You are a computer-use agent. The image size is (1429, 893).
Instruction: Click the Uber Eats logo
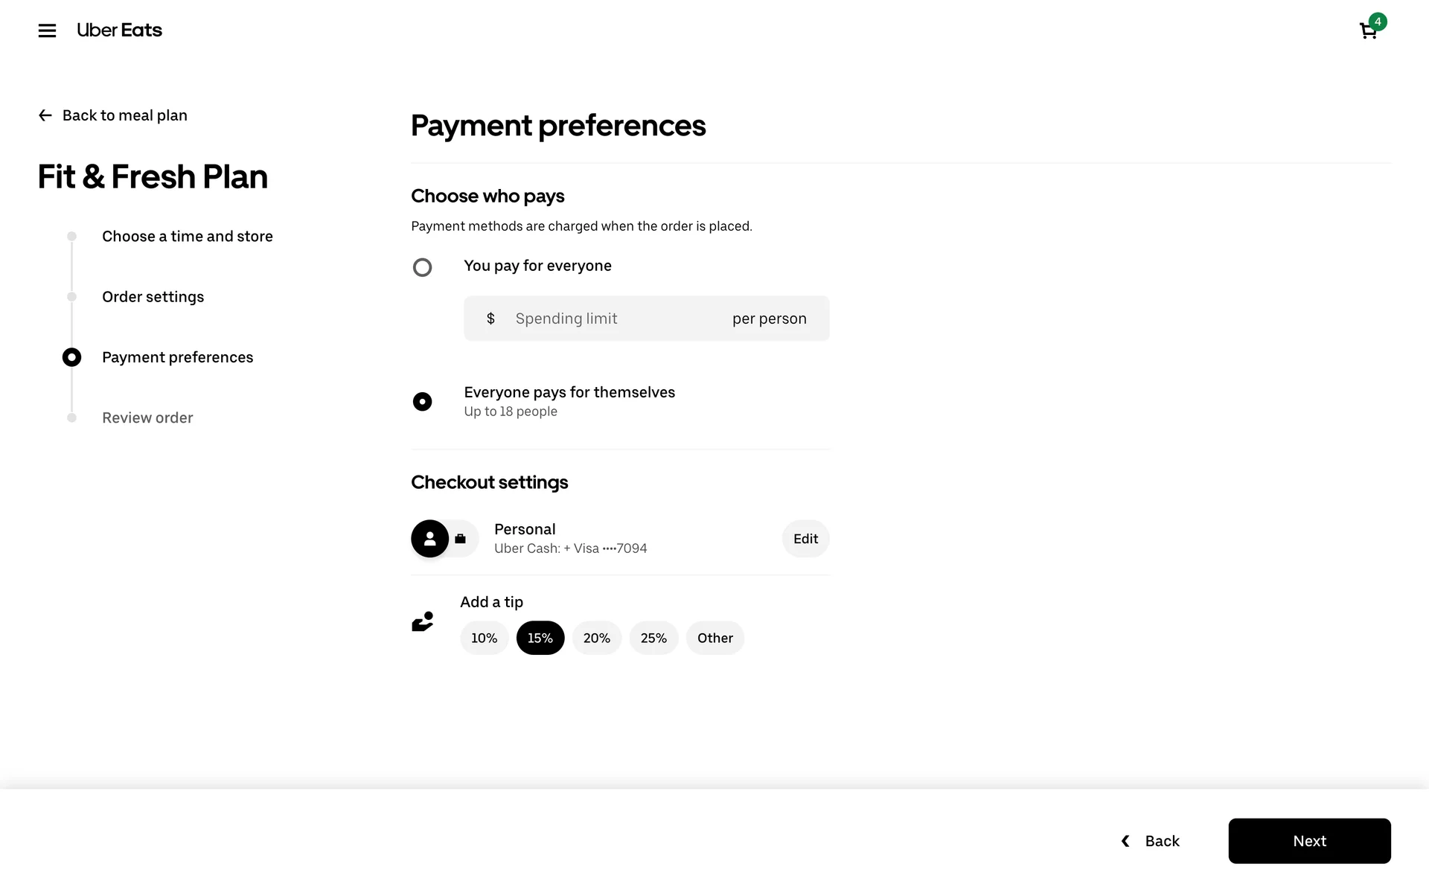click(x=119, y=31)
